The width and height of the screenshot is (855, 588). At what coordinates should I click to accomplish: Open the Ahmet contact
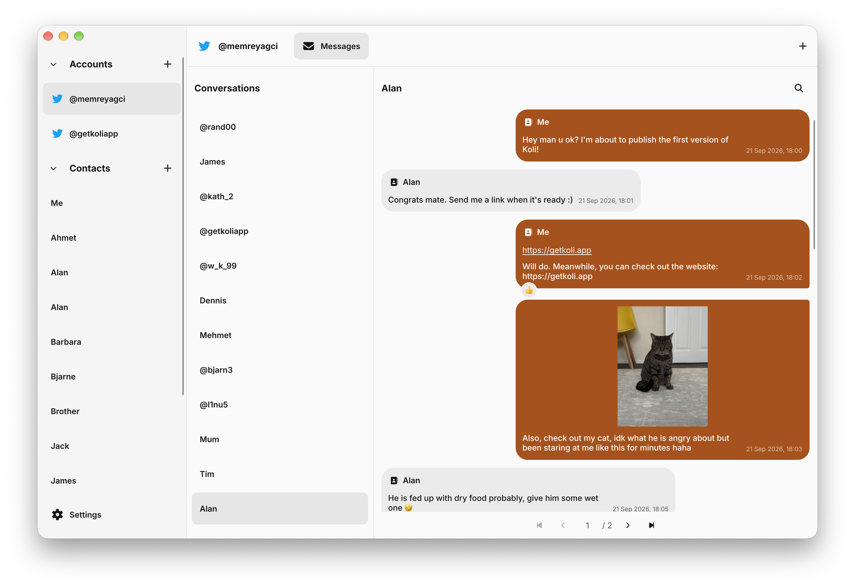pos(112,238)
